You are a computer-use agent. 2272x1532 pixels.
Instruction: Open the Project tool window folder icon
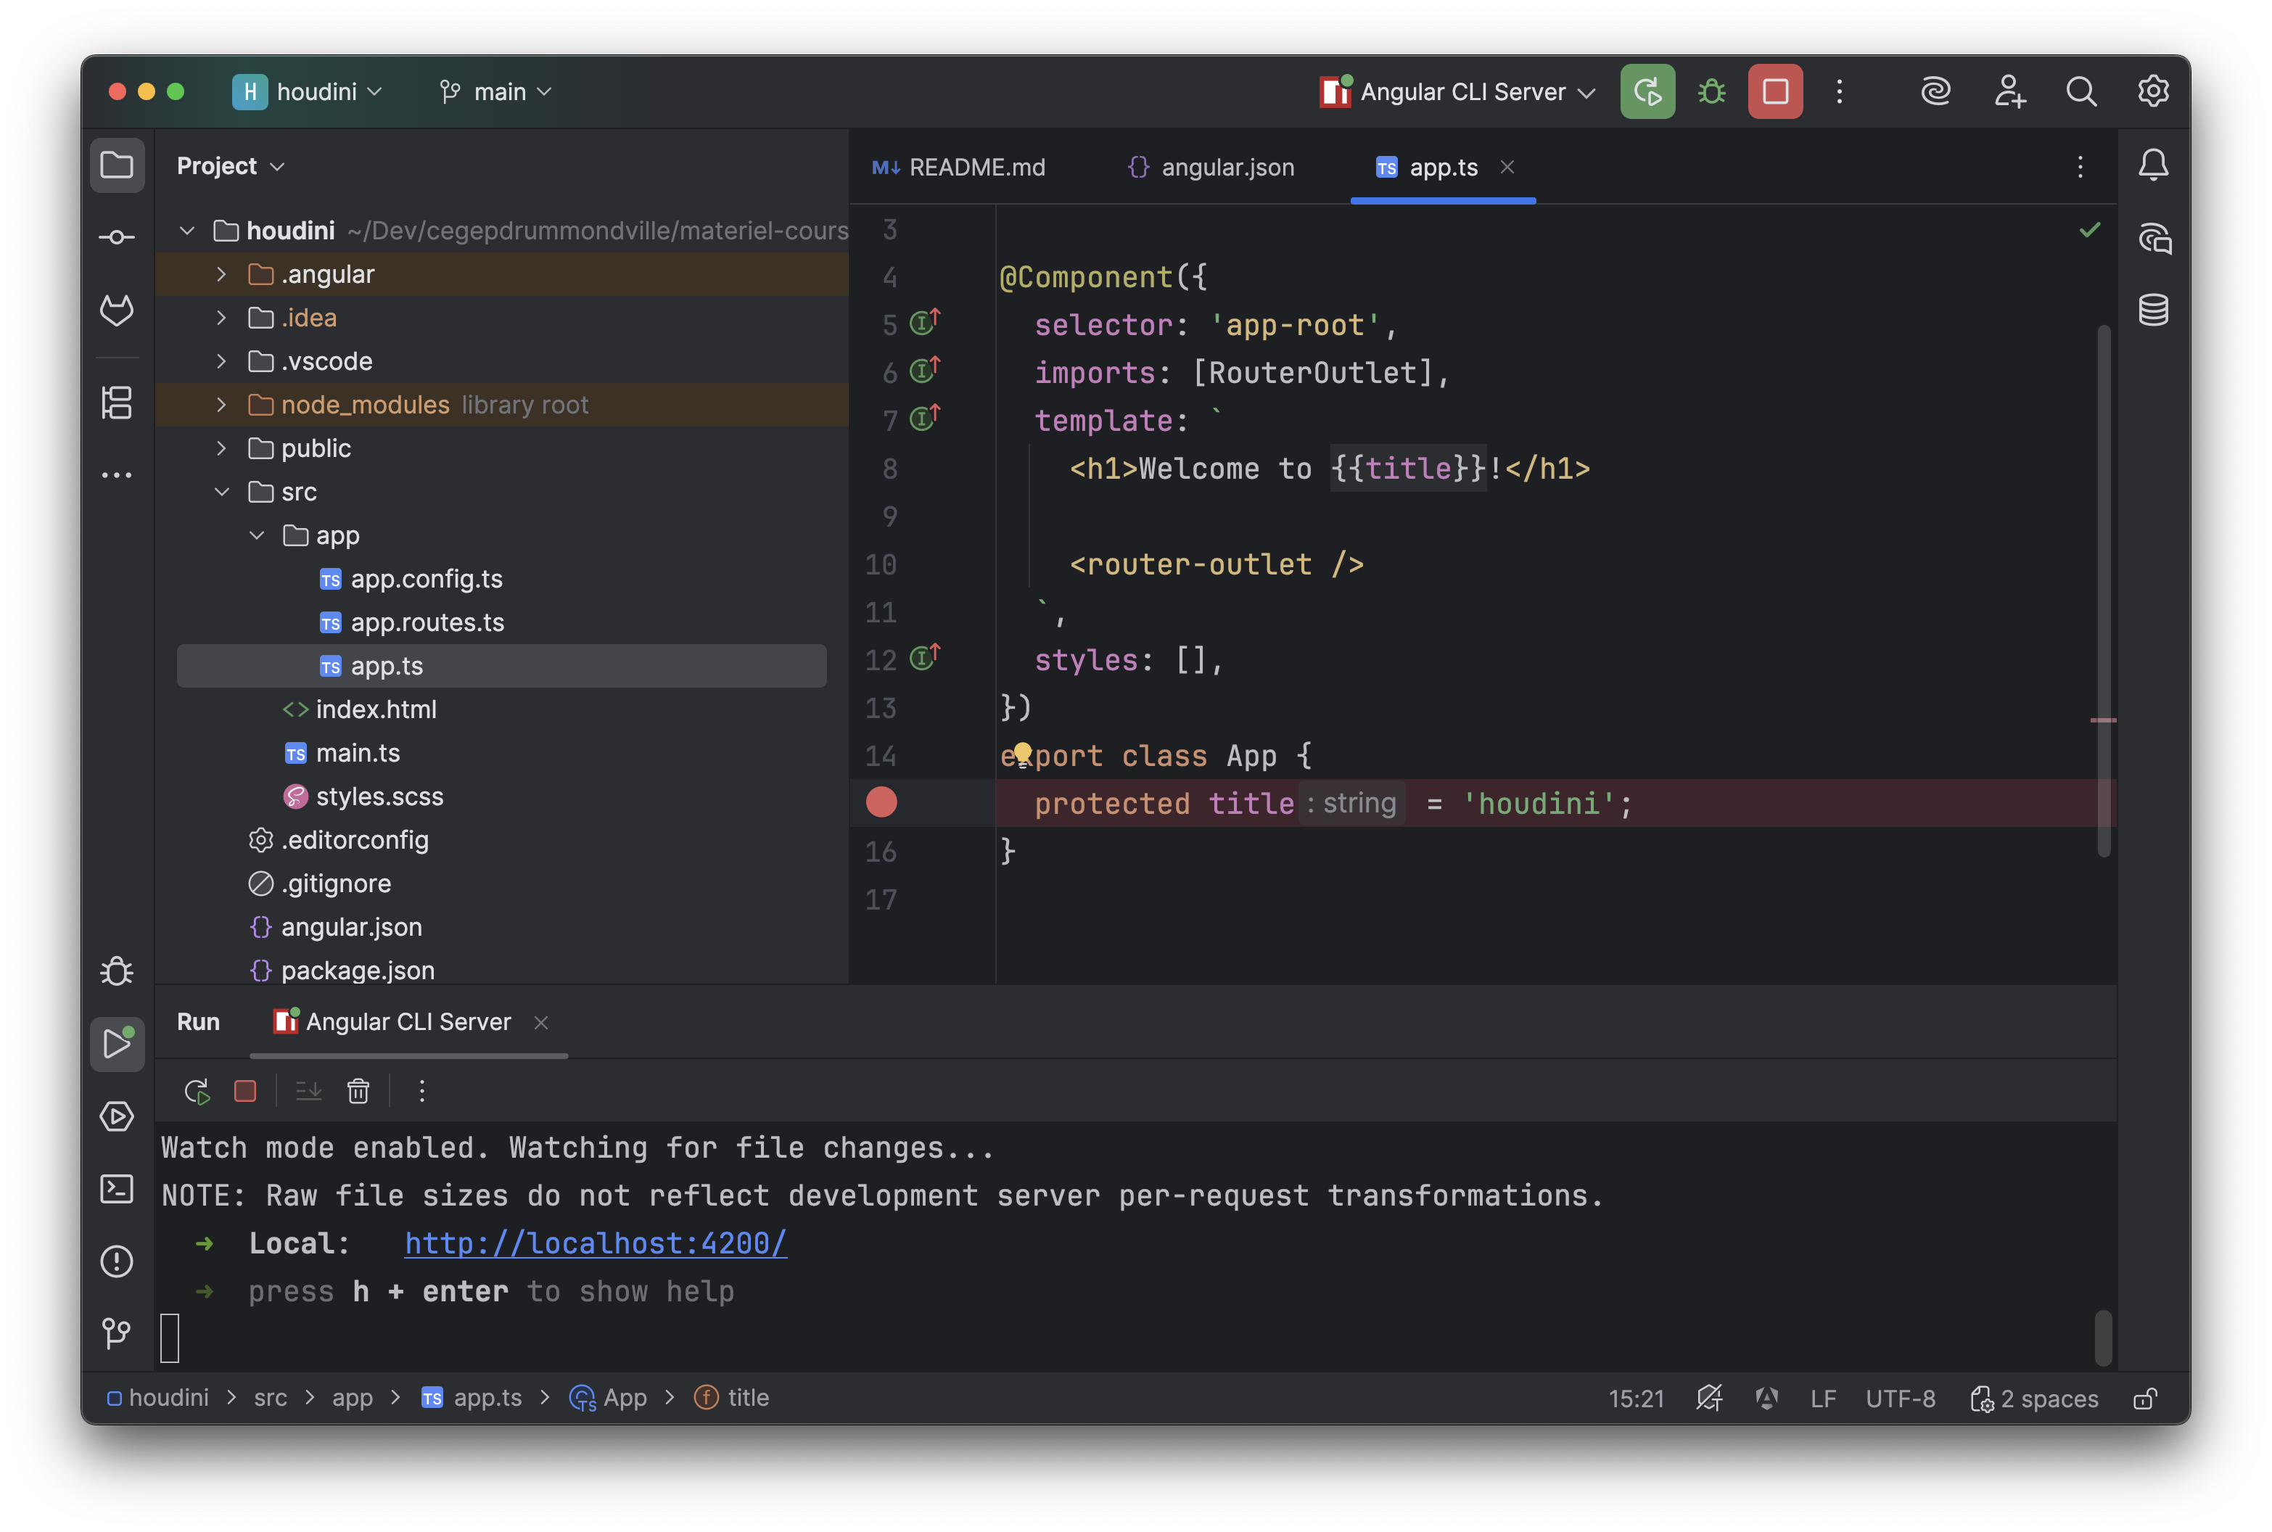[118, 165]
